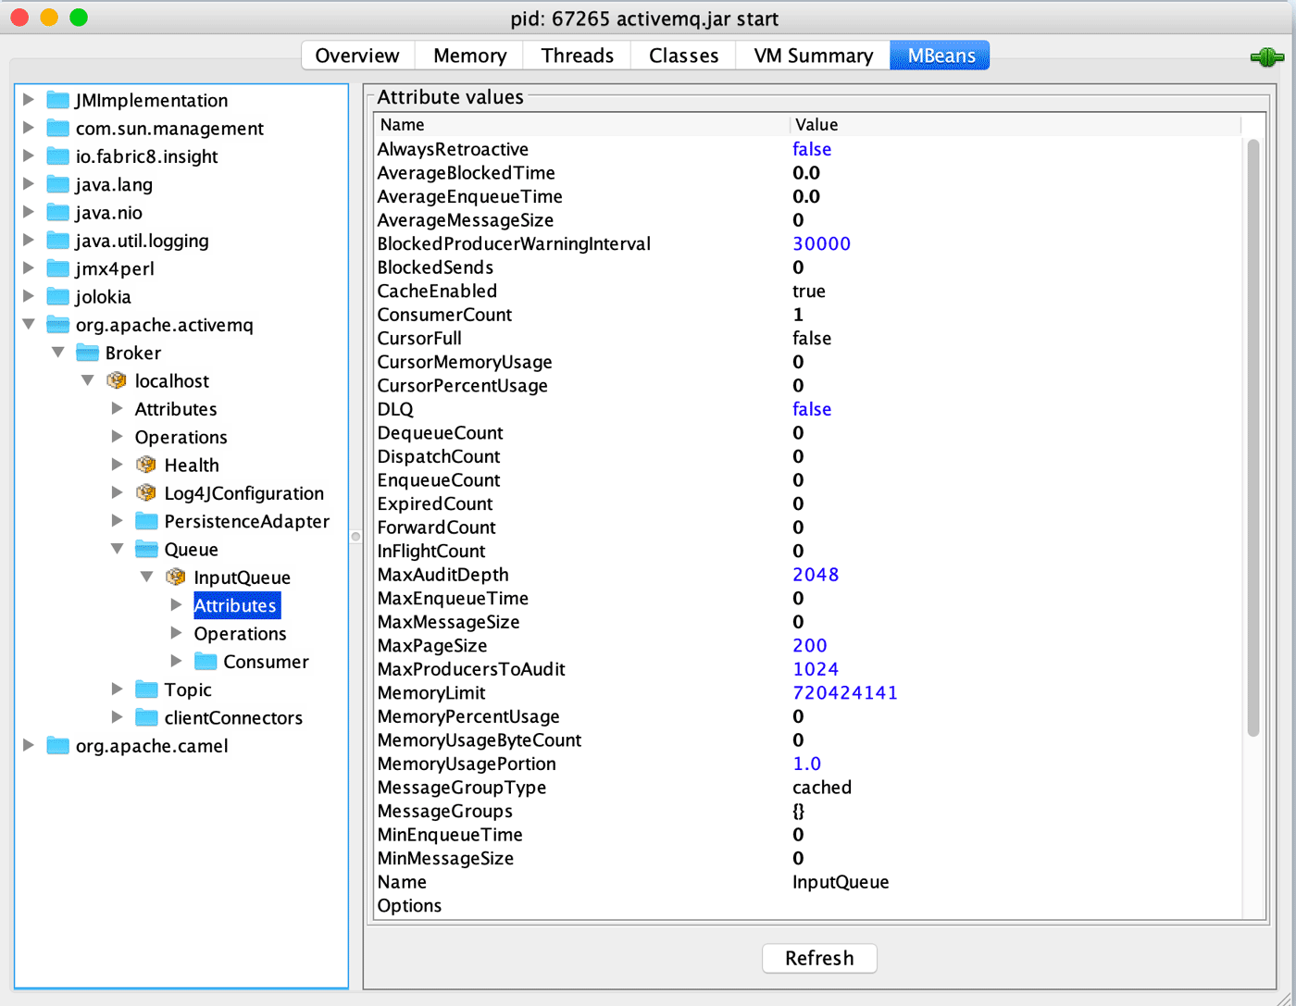Select the MBeans tab
This screenshot has height=1006, width=1296.
(x=941, y=56)
